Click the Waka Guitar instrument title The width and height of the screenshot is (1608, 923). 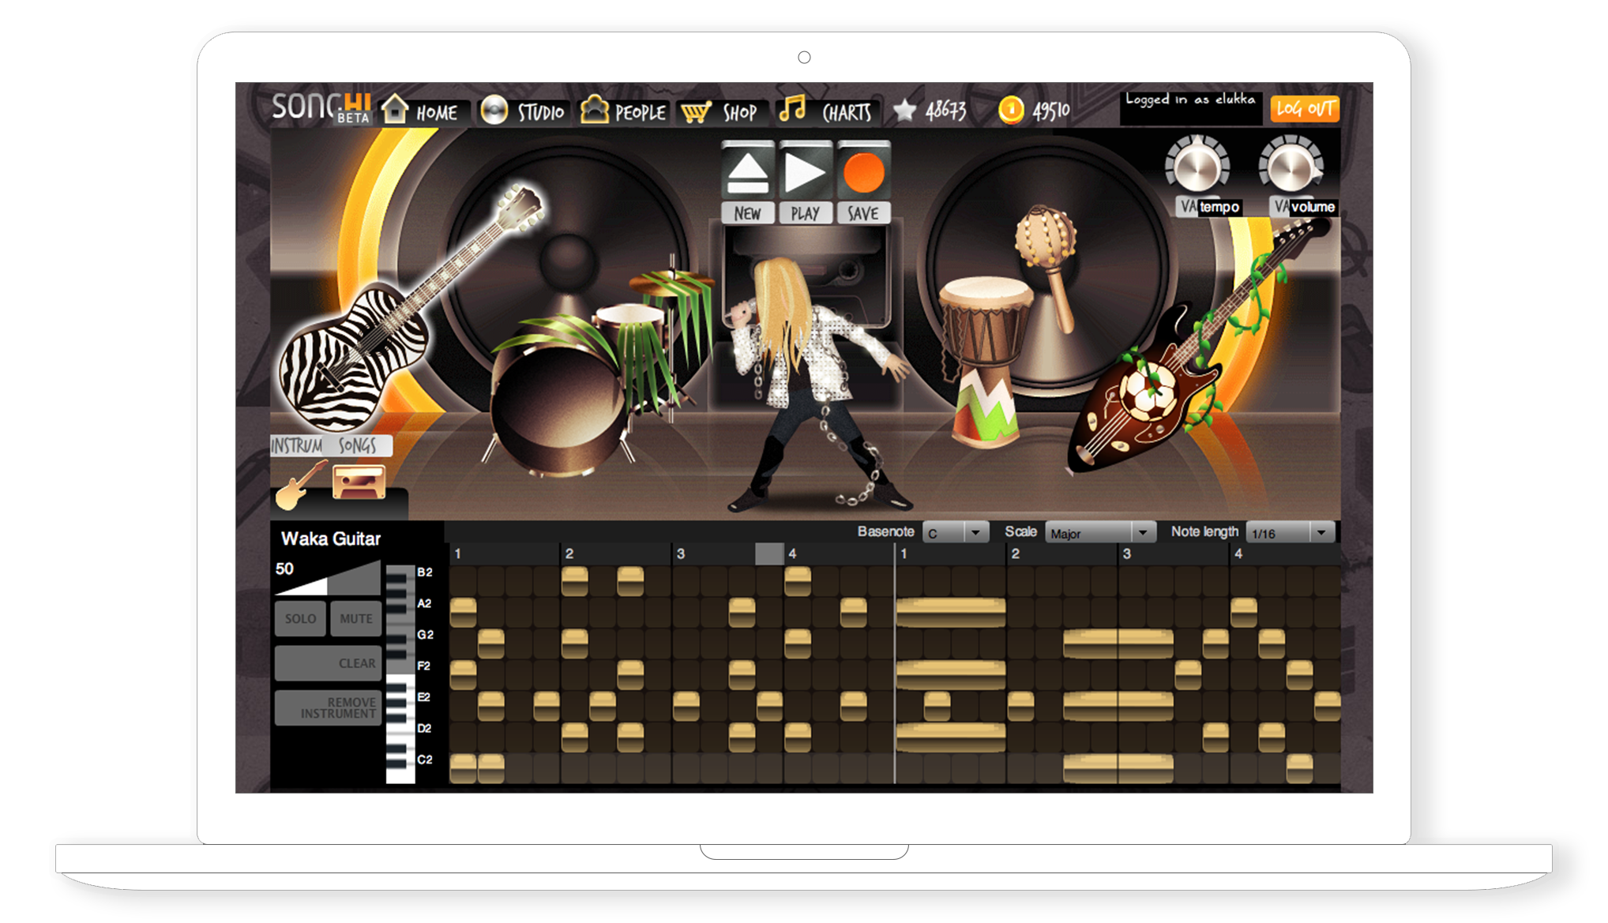(331, 539)
